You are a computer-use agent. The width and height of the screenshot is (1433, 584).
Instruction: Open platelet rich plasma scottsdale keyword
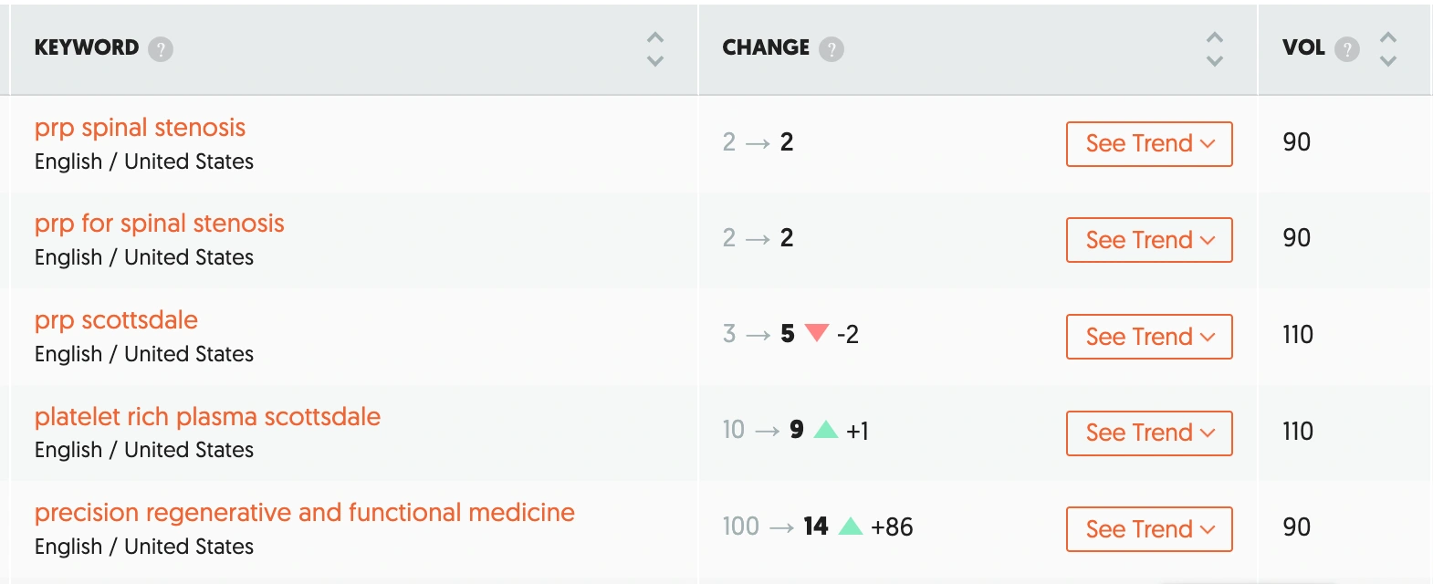pyautogui.click(x=207, y=417)
